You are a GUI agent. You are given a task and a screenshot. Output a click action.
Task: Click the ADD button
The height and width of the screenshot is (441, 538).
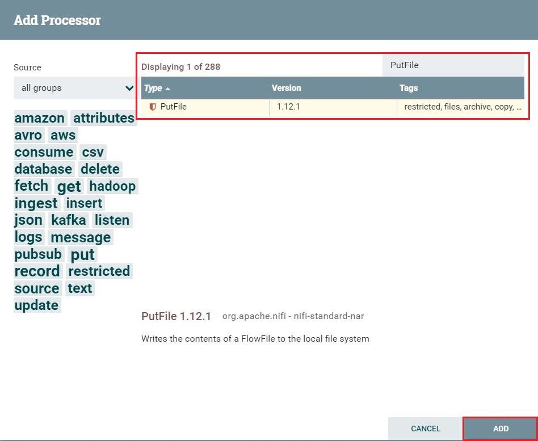click(501, 429)
